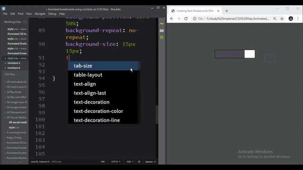Open the Help menu
Viewport: 303px width, 170px height.
(x=62, y=14)
